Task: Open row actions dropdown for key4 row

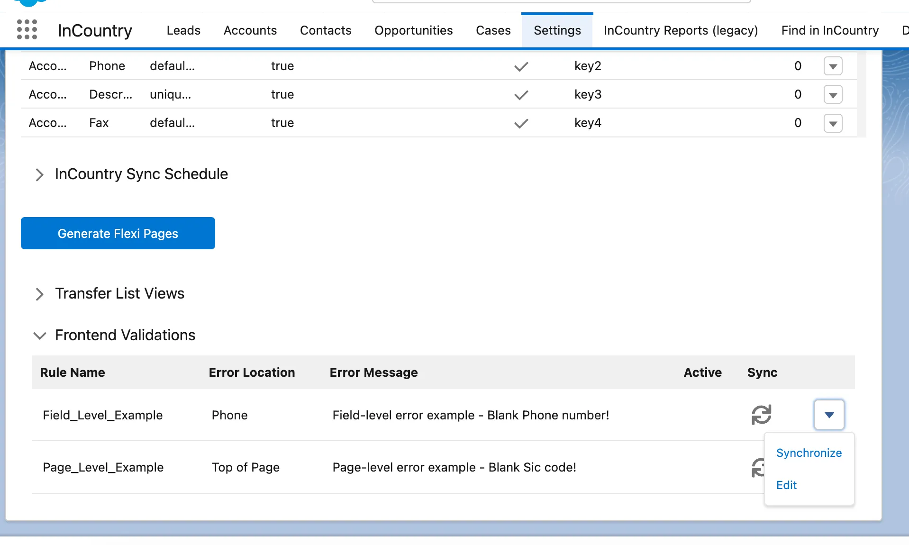Action: 833,123
